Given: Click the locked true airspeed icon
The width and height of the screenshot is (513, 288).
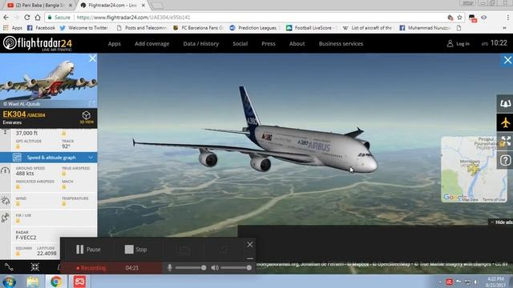Looking at the screenshot, I should [x=64, y=174].
